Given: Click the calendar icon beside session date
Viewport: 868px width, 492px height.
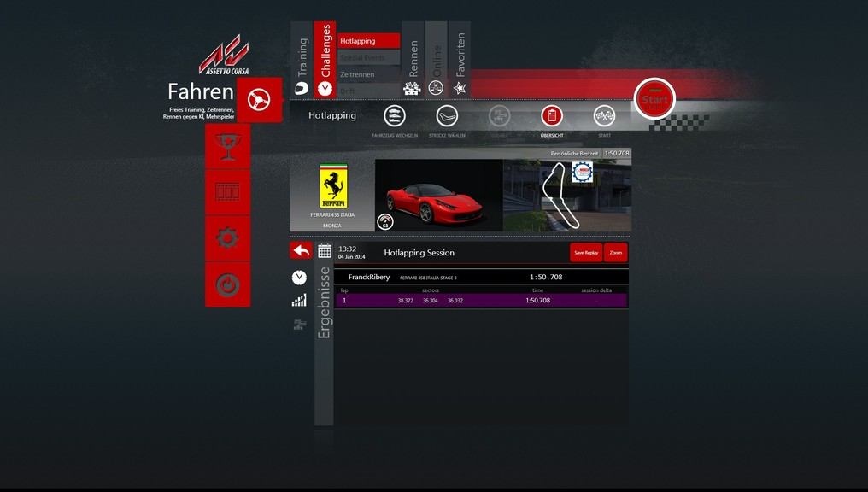Looking at the screenshot, I should pyautogui.click(x=325, y=251).
